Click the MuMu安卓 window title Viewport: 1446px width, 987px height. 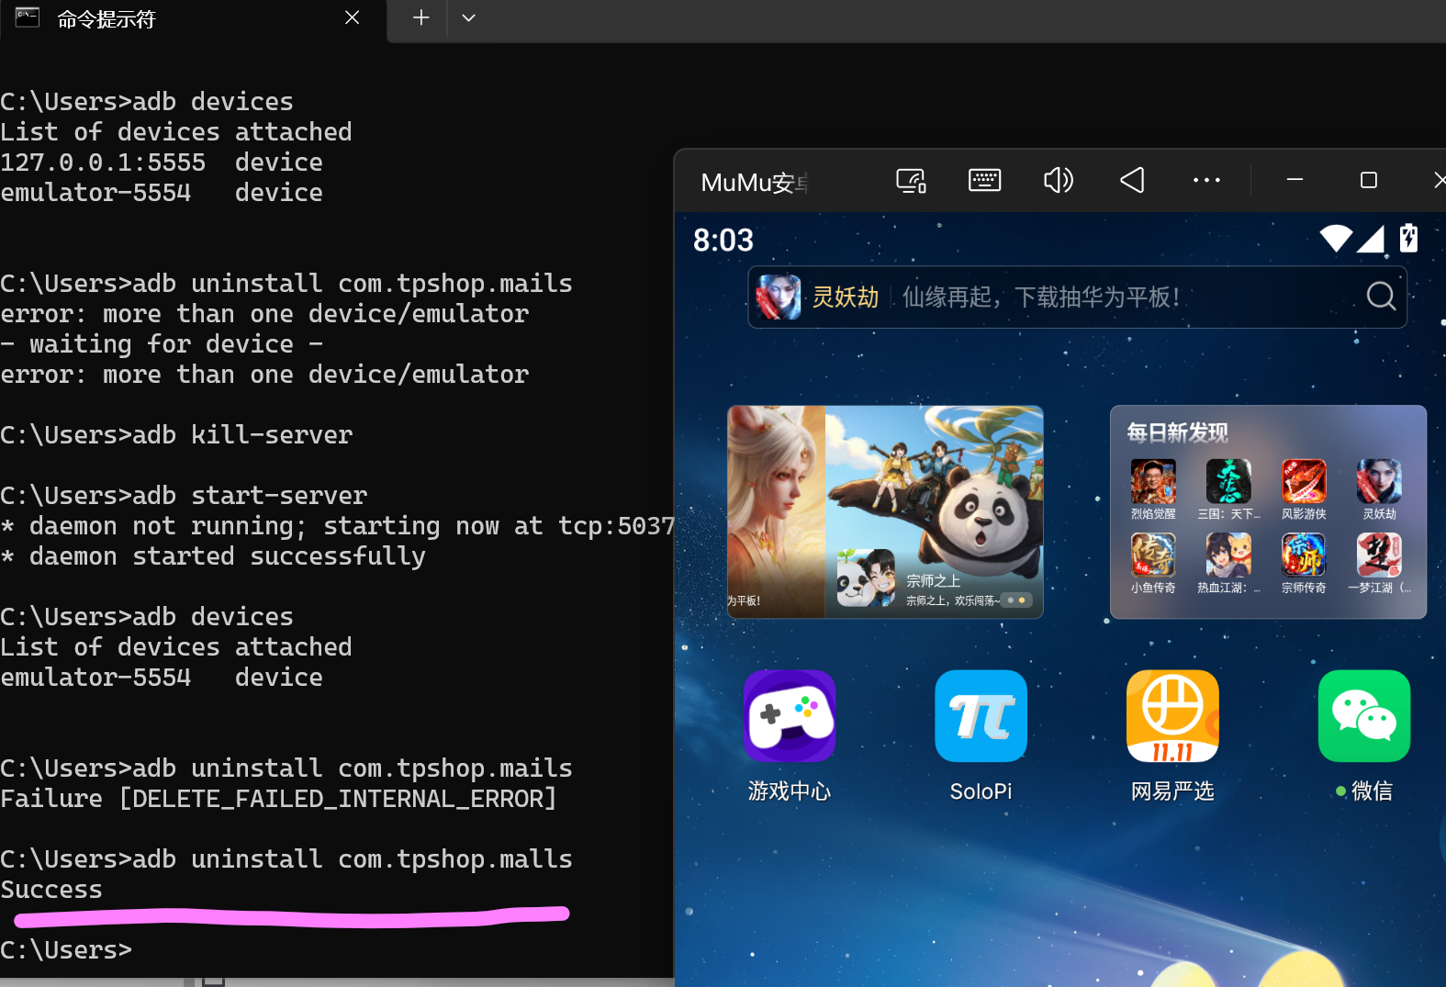tap(755, 182)
